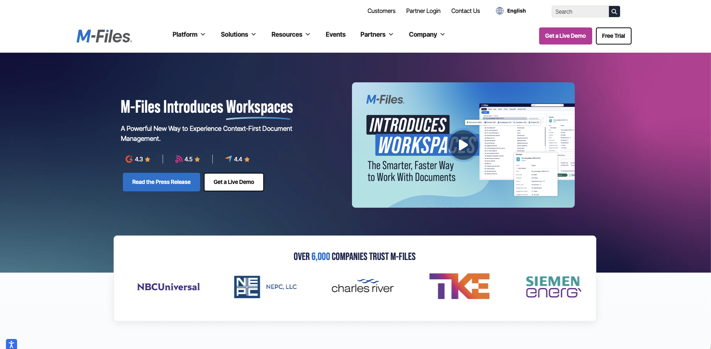Open the accessibility widget icon

(11, 343)
